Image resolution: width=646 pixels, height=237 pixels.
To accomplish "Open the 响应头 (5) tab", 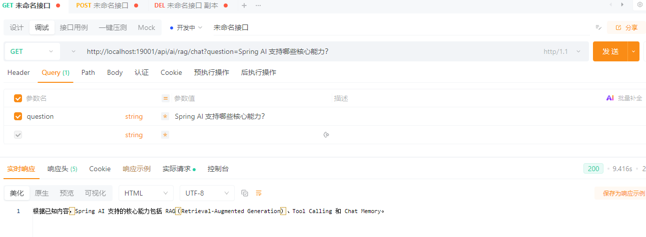I will [62, 169].
